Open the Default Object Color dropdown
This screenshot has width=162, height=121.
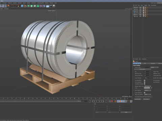click(147, 86)
